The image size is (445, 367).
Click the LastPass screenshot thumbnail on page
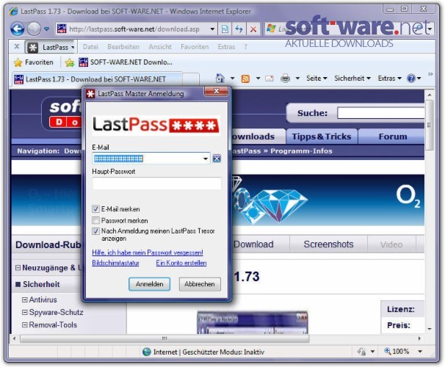[253, 323]
